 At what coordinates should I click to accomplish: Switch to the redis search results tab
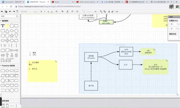(112, 2)
